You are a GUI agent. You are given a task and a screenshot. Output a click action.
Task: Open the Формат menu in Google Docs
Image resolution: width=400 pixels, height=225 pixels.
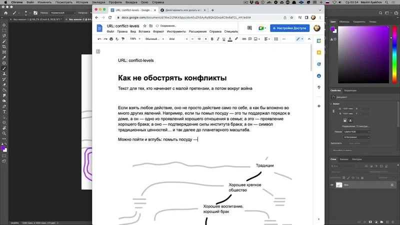tap(158, 31)
